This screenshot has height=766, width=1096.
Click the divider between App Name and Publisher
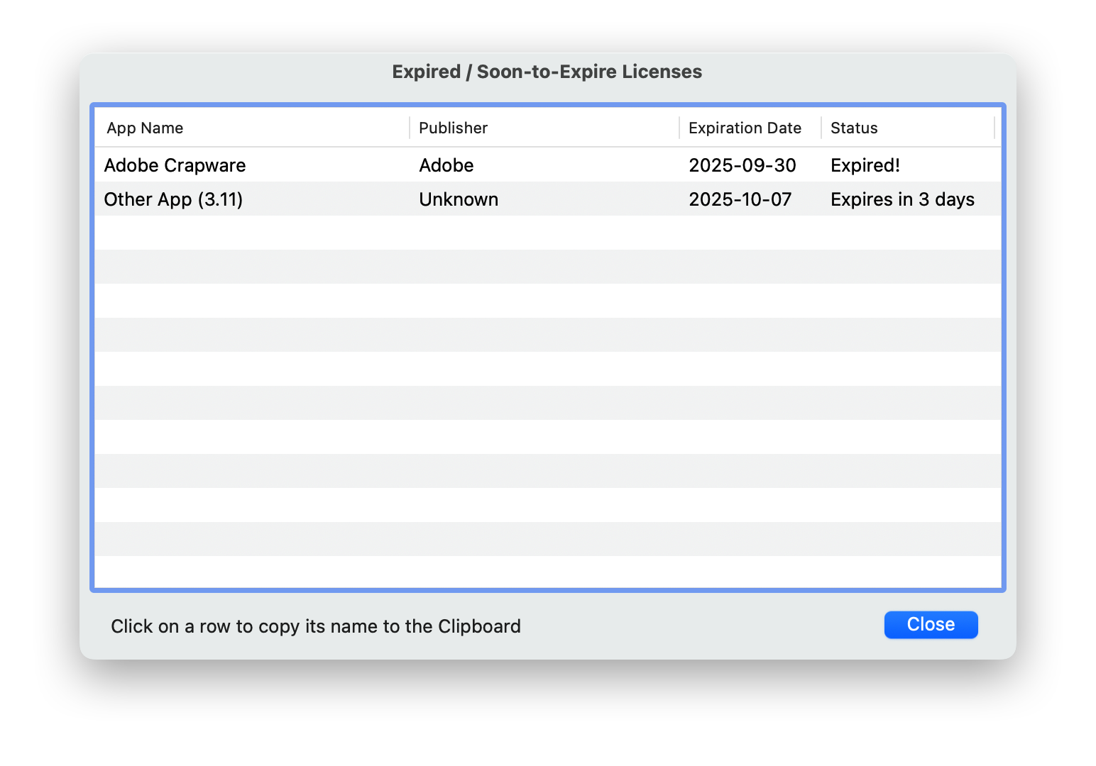(410, 128)
